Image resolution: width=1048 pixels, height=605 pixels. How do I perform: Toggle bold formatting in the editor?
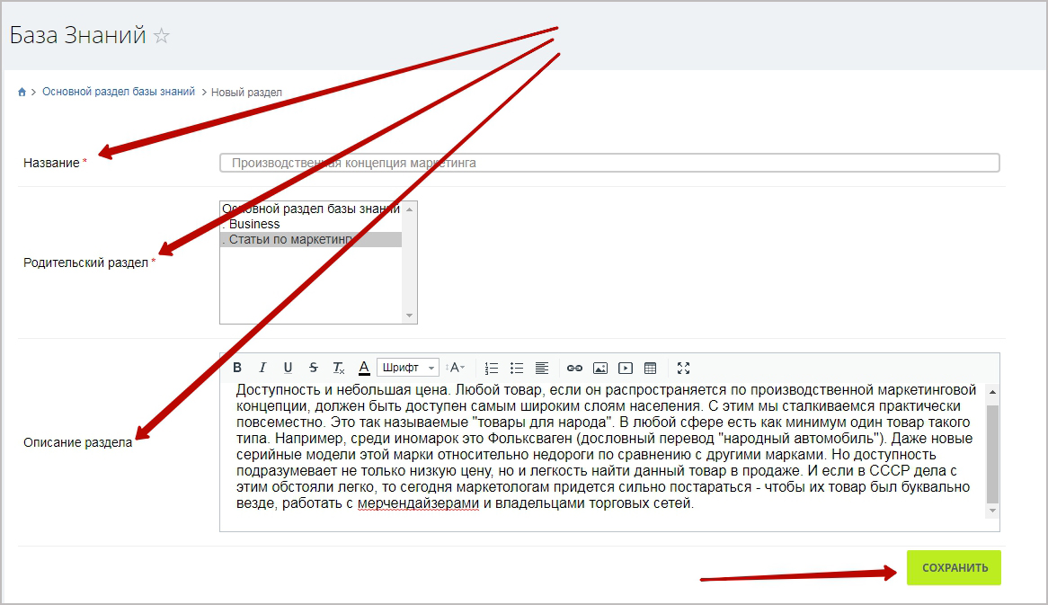click(x=237, y=368)
